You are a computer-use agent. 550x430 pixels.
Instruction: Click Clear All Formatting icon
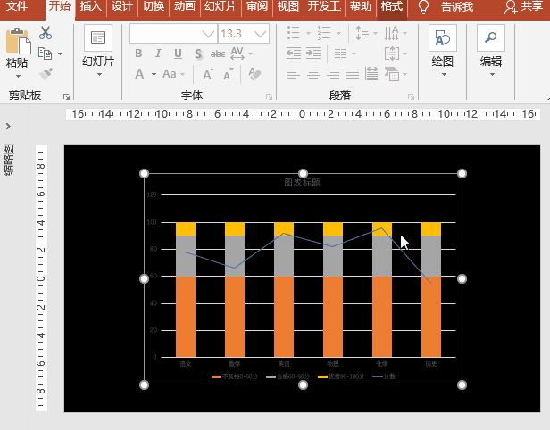pos(255,74)
